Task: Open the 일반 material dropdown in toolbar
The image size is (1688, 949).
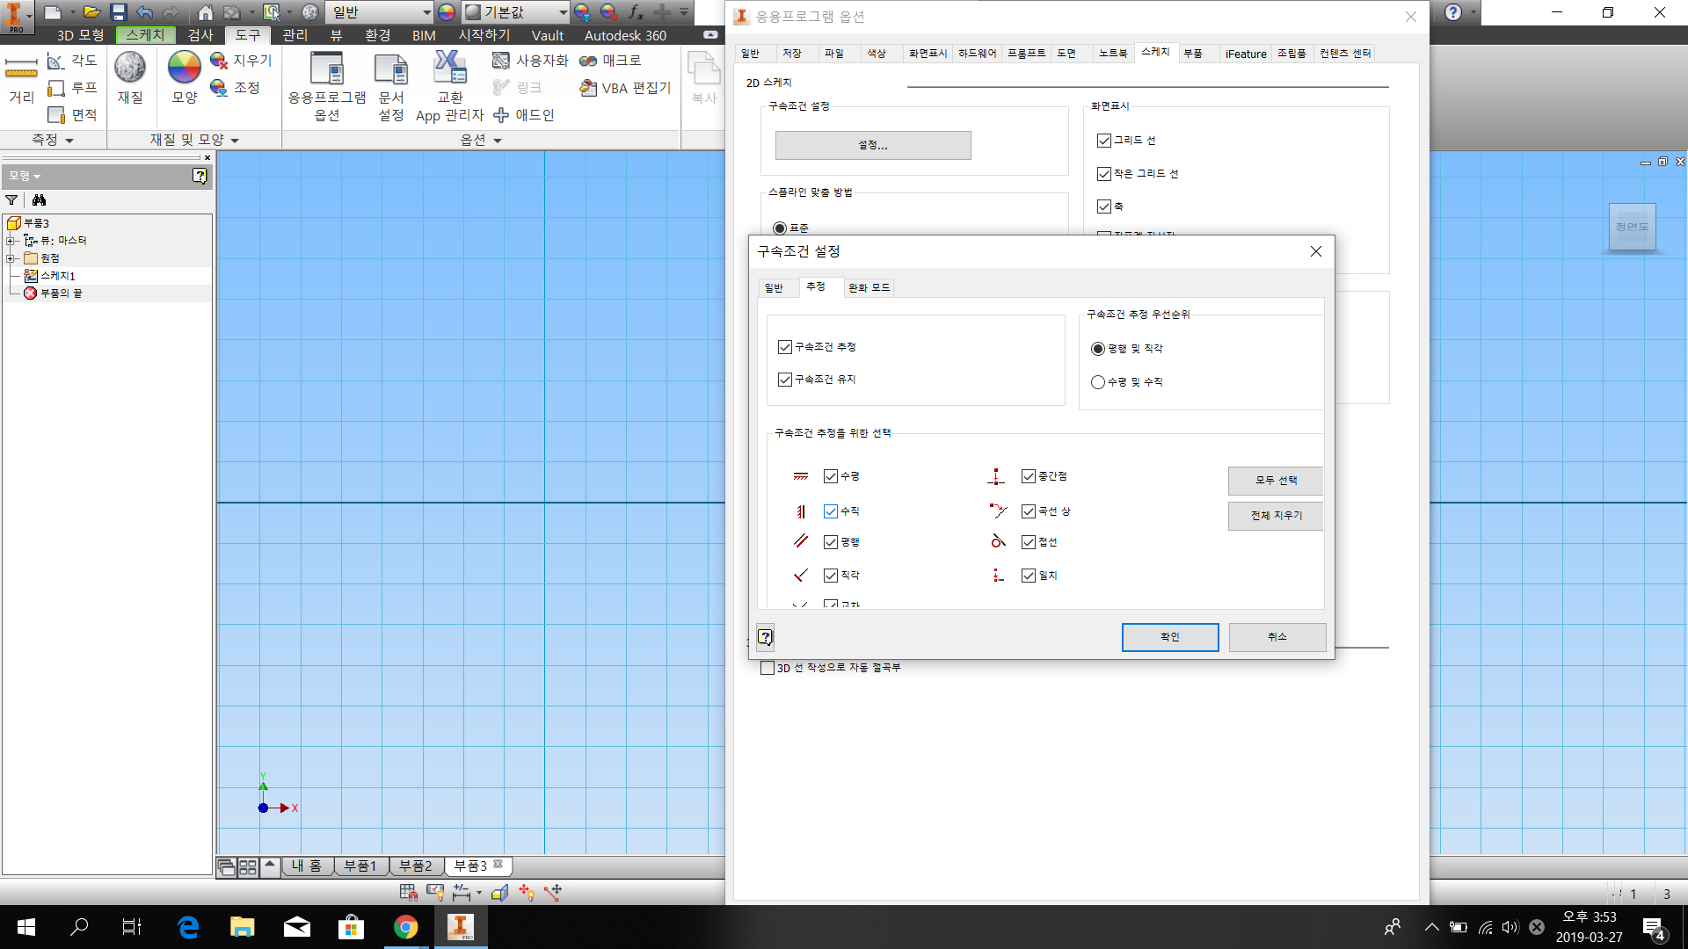Action: click(426, 12)
